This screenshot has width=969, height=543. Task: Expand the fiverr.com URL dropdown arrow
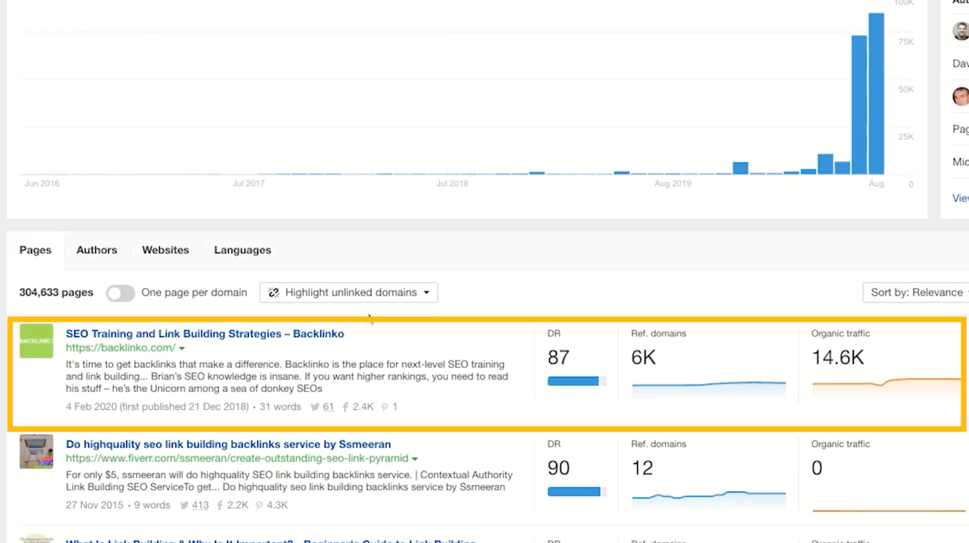(415, 459)
